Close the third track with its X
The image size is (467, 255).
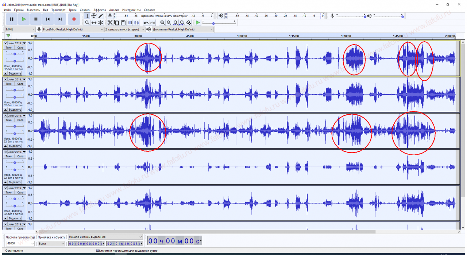(5, 115)
